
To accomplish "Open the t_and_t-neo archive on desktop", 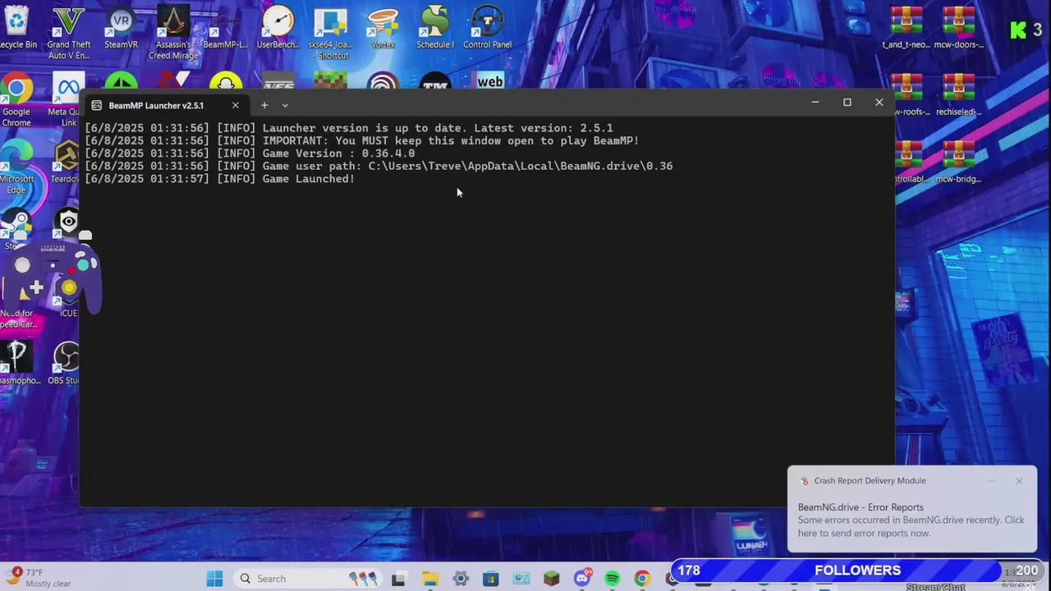I will click(906, 27).
